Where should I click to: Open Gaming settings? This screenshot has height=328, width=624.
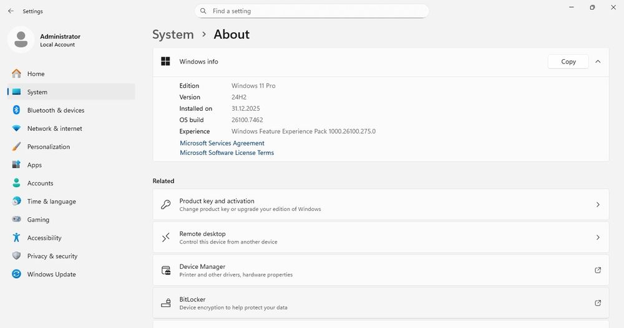point(71,220)
